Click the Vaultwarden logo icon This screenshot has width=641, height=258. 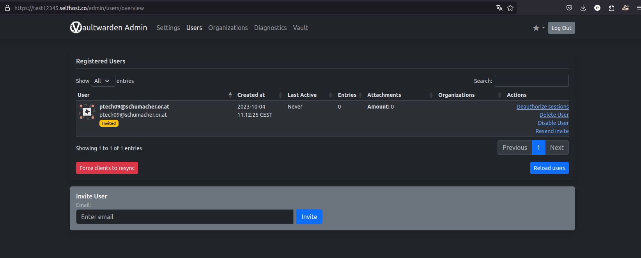point(76,28)
